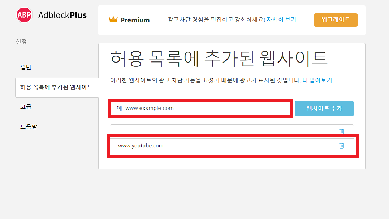The image size is (389, 219).
Task: Focus the www.example.com website input field
Action: [x=200, y=108]
